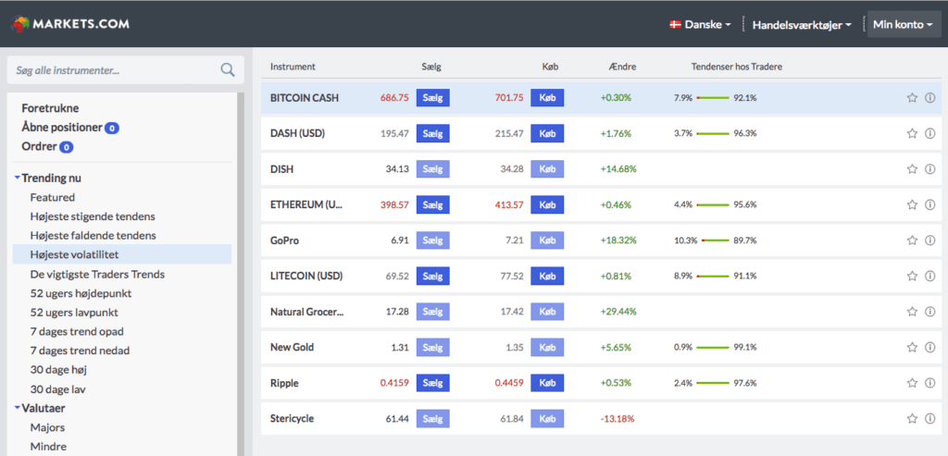This screenshot has height=456, width=948.
Task: Click the search magnifier icon
Action: tap(228, 70)
